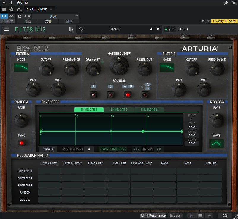
Task: Click the pin window icon
Action: click(x=226, y=3)
